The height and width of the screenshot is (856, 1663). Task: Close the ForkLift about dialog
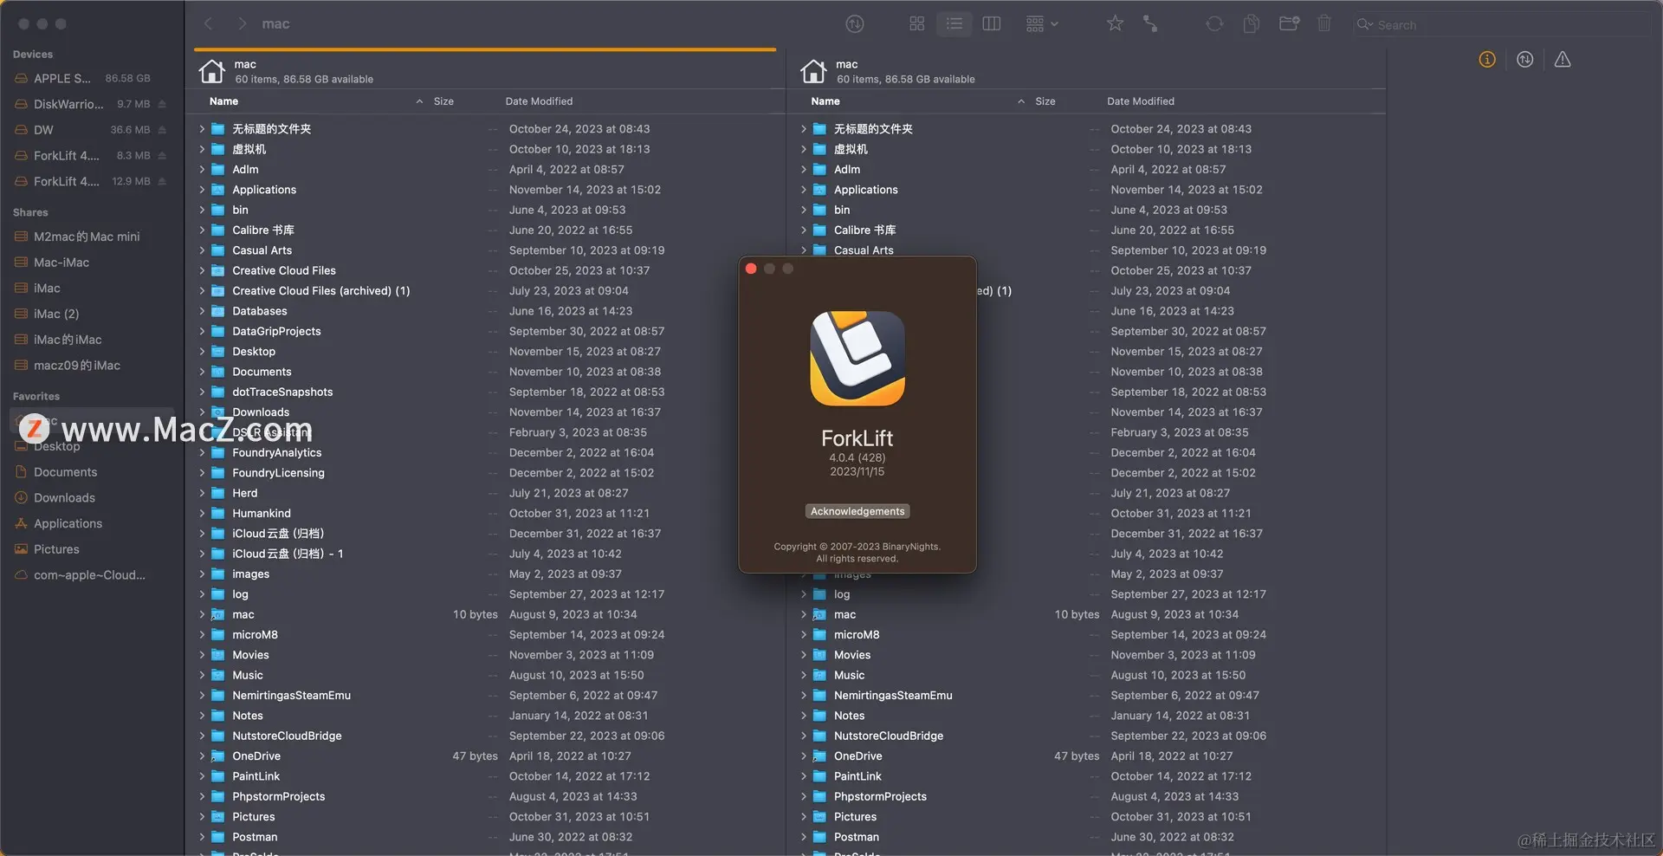751,269
